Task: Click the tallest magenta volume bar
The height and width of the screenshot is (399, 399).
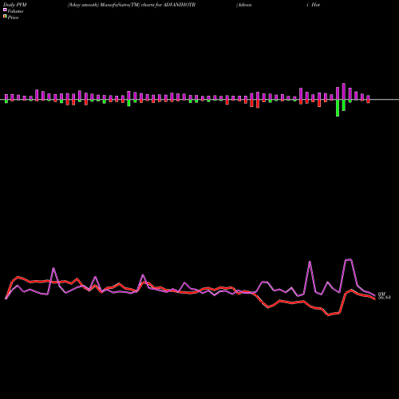Action: 344,92
